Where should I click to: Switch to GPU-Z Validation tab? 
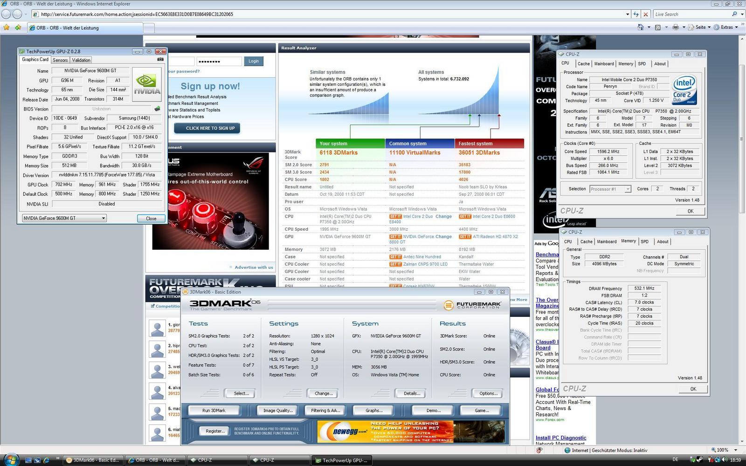tap(81, 60)
